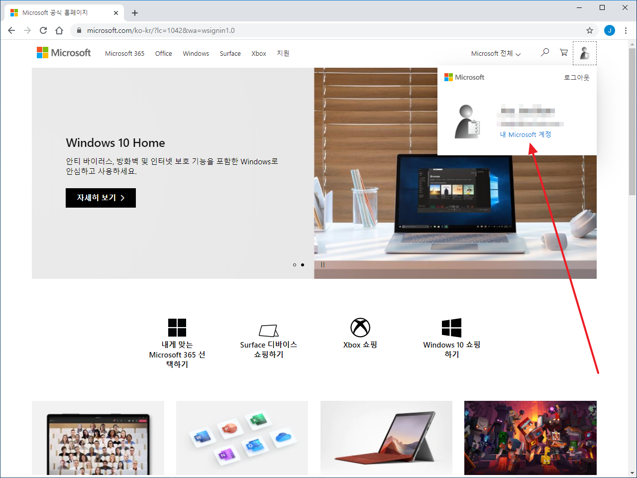This screenshot has height=478, width=637.
Task: Click the Surface device icon
Action: pos(269,330)
